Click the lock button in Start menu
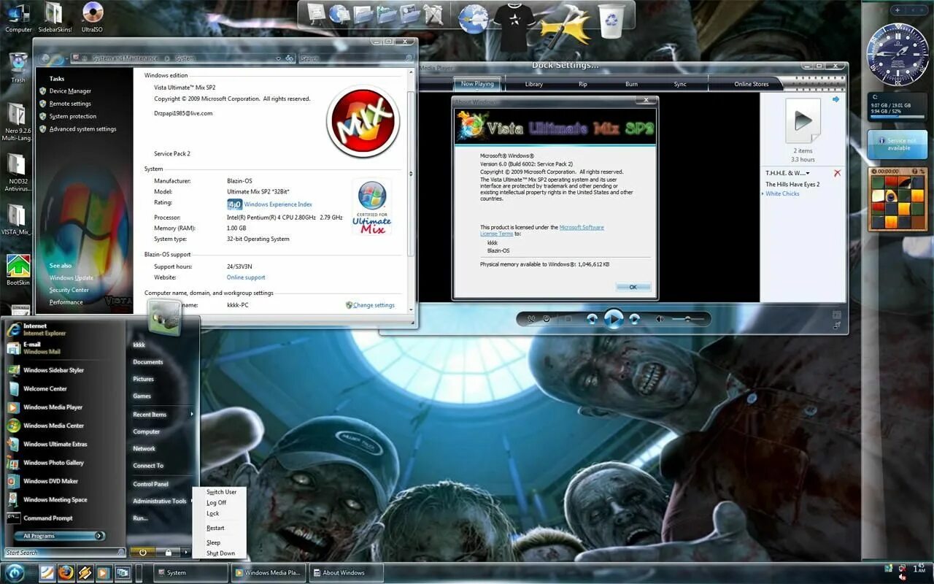Screen dimensions: 934x584 168,553
